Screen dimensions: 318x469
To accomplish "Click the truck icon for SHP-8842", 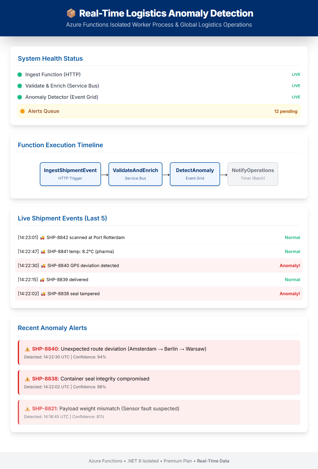I will [x=42, y=238].
